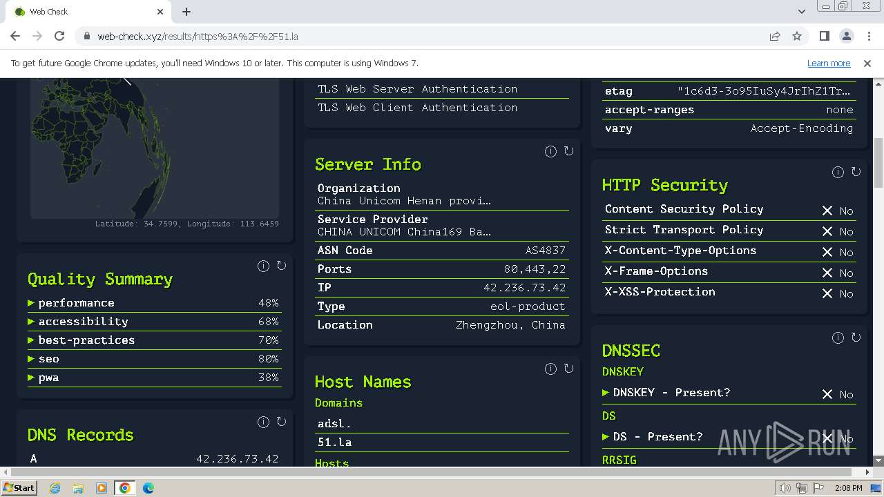Screen dimensions: 884x497
Task: Launch Internet Explorer from taskbar
Action: (55, 488)
